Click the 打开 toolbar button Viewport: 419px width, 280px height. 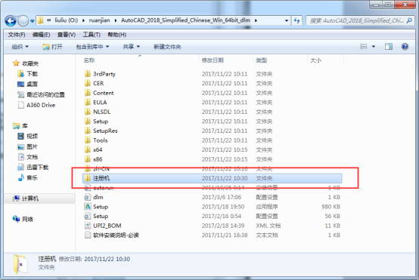point(52,47)
